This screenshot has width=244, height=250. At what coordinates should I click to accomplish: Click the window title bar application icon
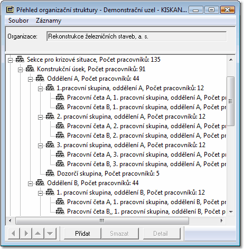click(x=10, y=10)
